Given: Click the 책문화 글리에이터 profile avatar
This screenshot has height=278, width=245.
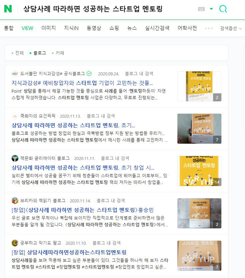Looking at the screenshot, I should pyautogui.click(x=15, y=158).
